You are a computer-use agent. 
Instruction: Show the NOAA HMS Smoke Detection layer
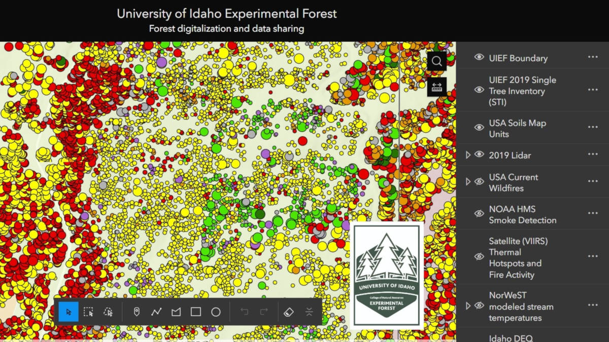tap(479, 214)
